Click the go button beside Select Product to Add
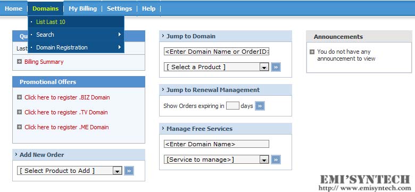The height and width of the screenshot is (192, 415). click(129, 171)
